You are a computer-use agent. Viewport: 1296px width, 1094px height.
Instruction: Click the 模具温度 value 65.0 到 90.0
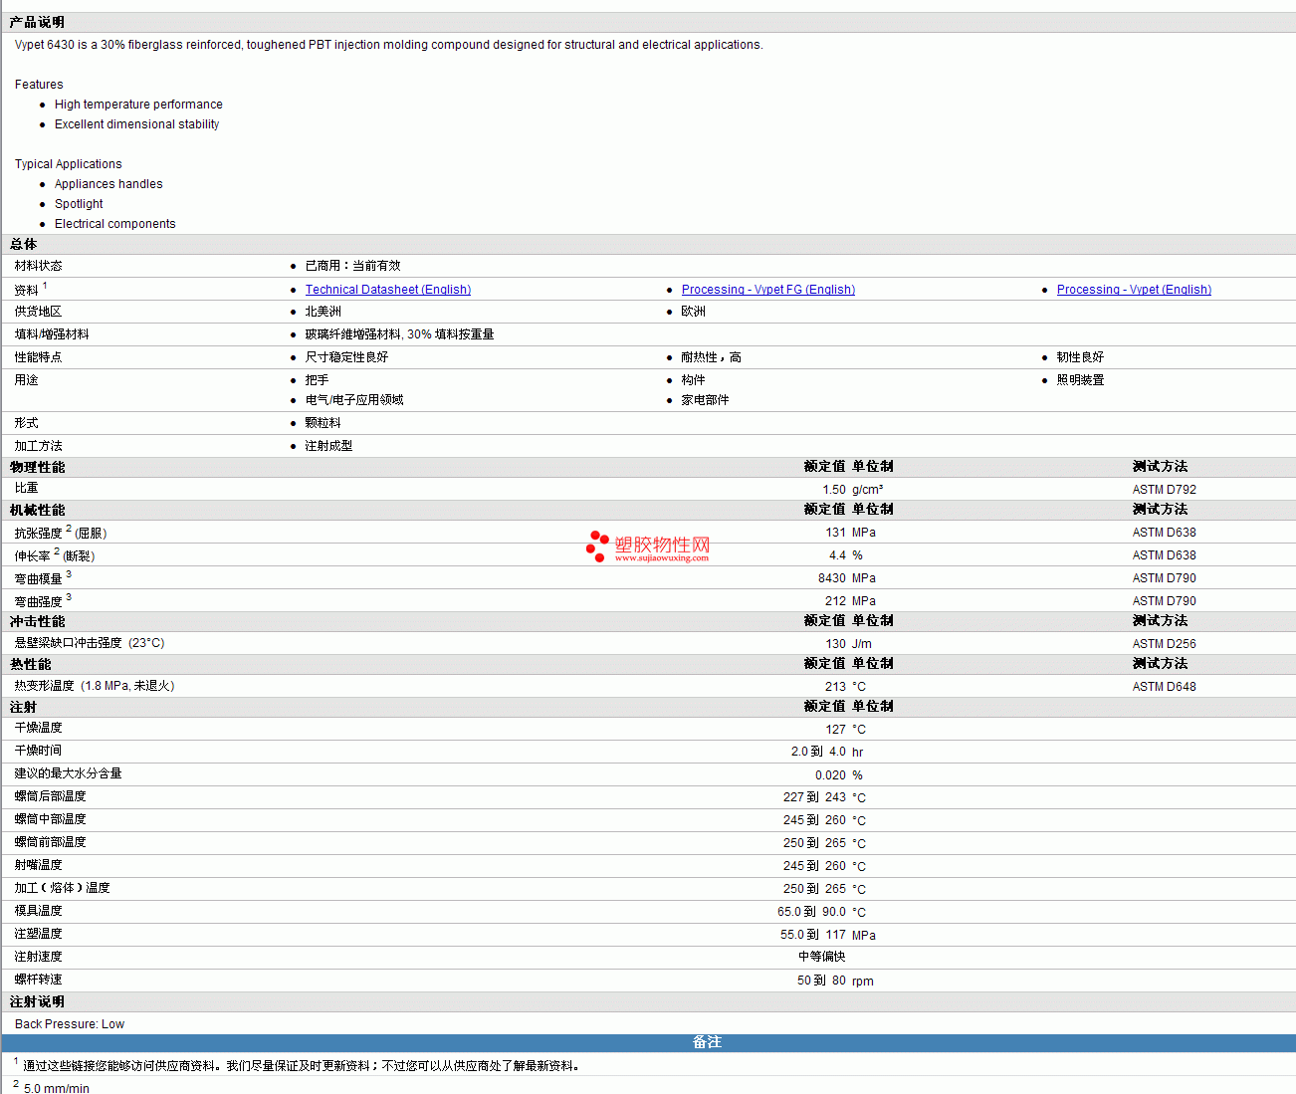pos(811,912)
